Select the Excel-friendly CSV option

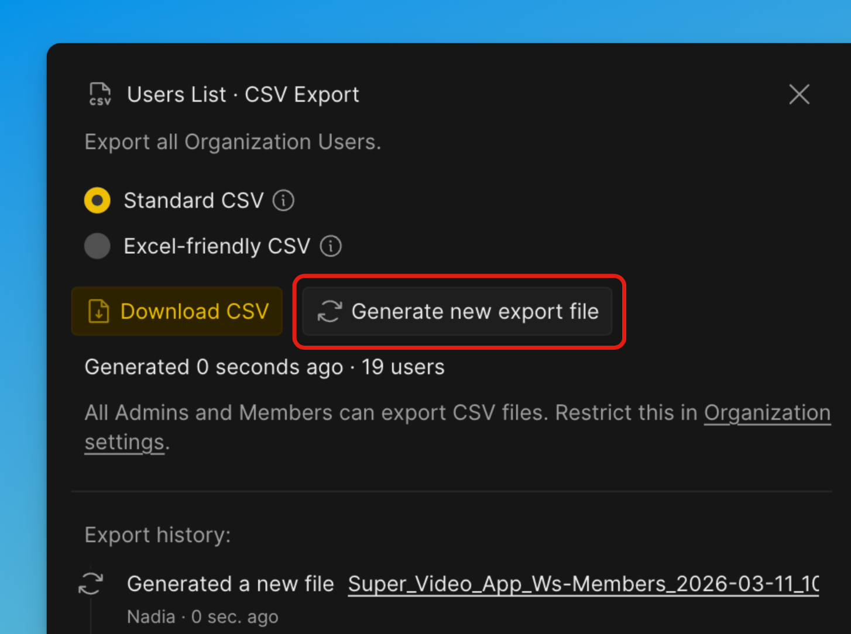tap(97, 246)
